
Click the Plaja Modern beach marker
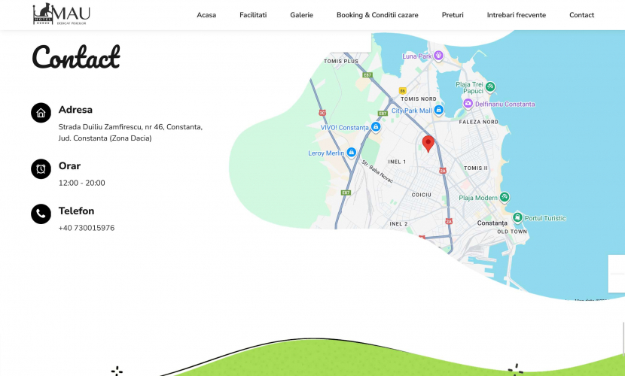pyautogui.click(x=505, y=197)
